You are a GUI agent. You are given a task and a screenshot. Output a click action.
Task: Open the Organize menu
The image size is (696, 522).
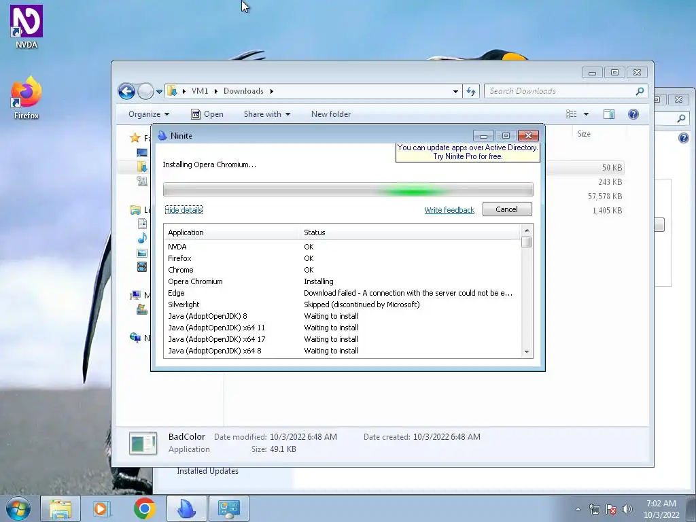pos(149,114)
